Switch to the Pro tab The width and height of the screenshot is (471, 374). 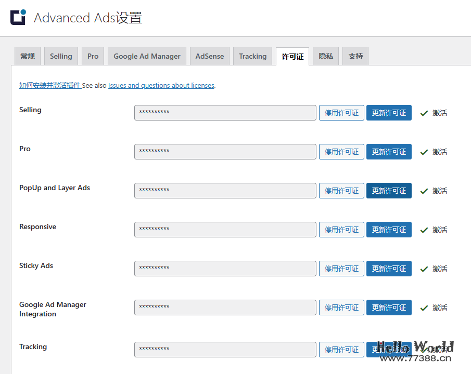[x=93, y=56]
